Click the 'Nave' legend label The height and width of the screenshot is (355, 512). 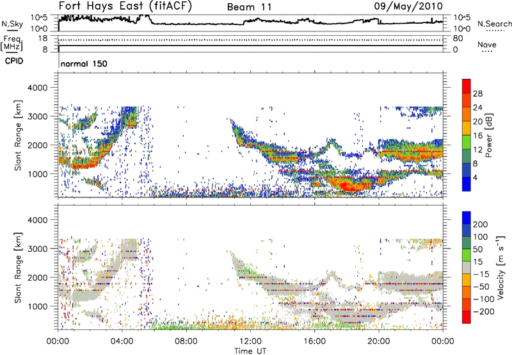point(487,45)
